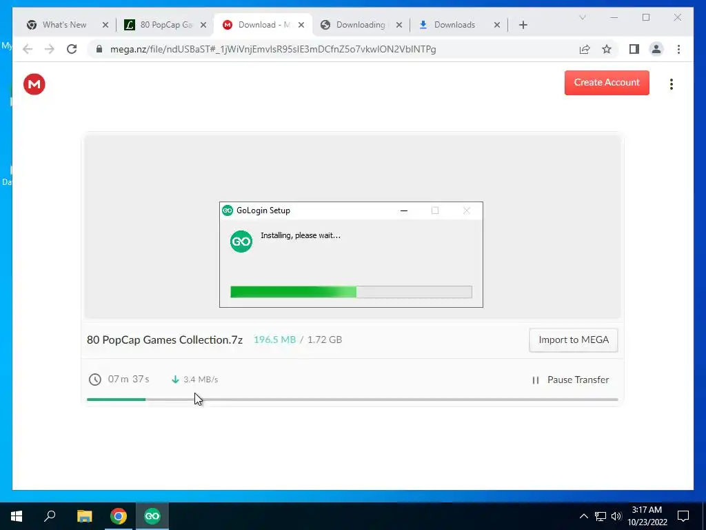Click the MEGA logo icon
Viewport: 706px width, 530px height.
(x=34, y=84)
